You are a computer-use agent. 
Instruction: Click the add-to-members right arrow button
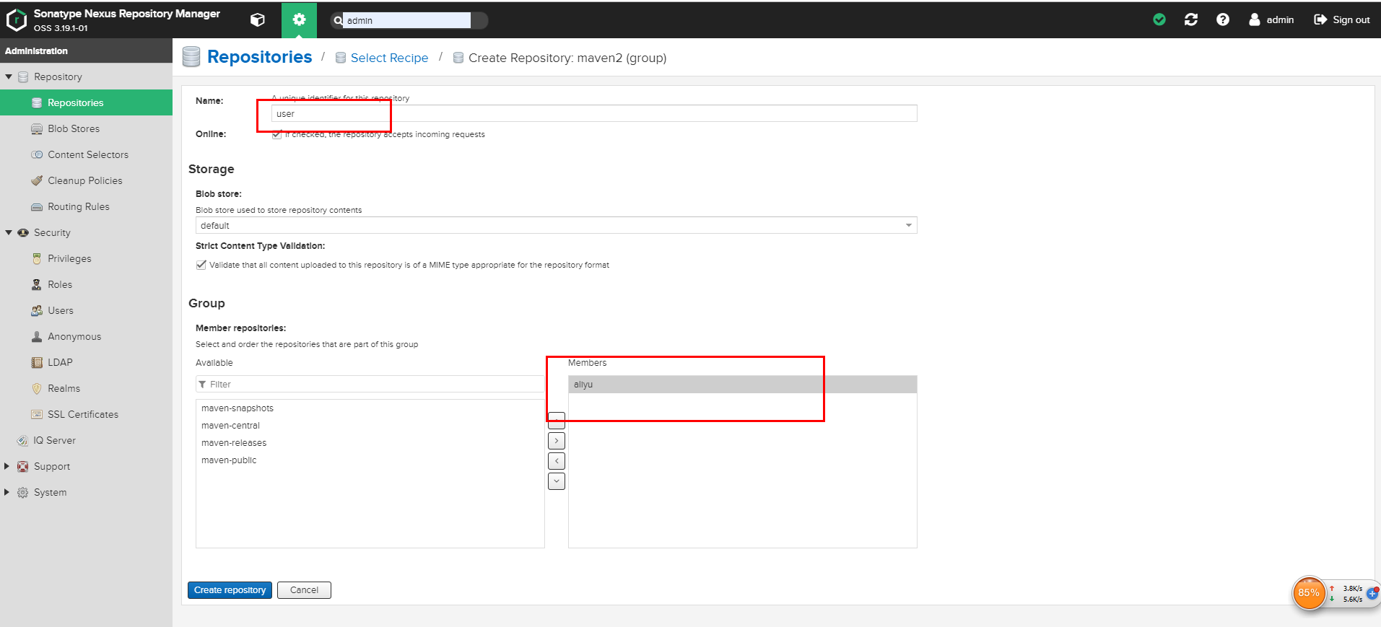pyautogui.click(x=557, y=441)
